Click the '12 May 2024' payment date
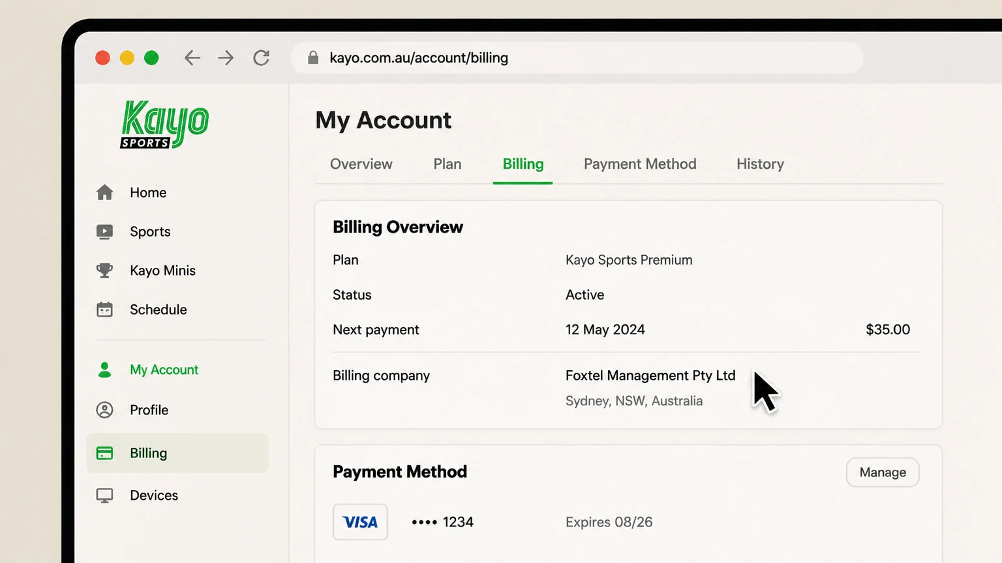This screenshot has width=1002, height=563. click(605, 330)
